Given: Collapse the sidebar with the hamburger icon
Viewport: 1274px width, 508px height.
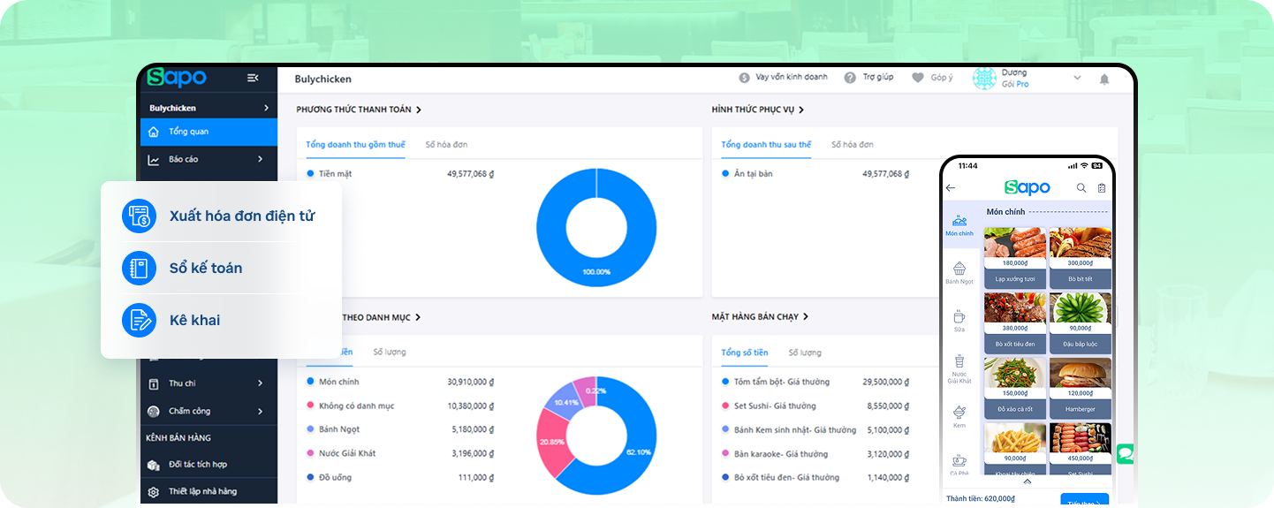Looking at the screenshot, I should point(253,78).
